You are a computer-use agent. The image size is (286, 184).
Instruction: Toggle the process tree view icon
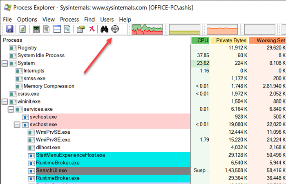(47, 29)
